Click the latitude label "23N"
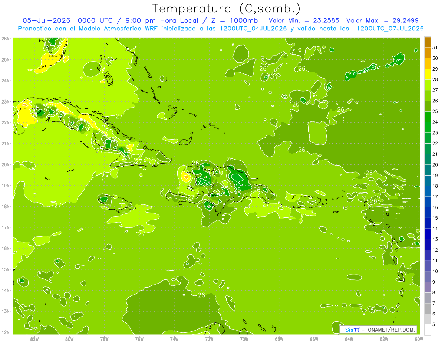445x344 pixels. click(6, 101)
